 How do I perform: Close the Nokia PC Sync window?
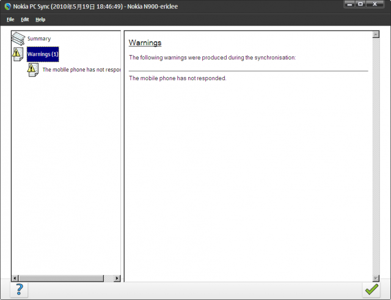coord(375,4)
